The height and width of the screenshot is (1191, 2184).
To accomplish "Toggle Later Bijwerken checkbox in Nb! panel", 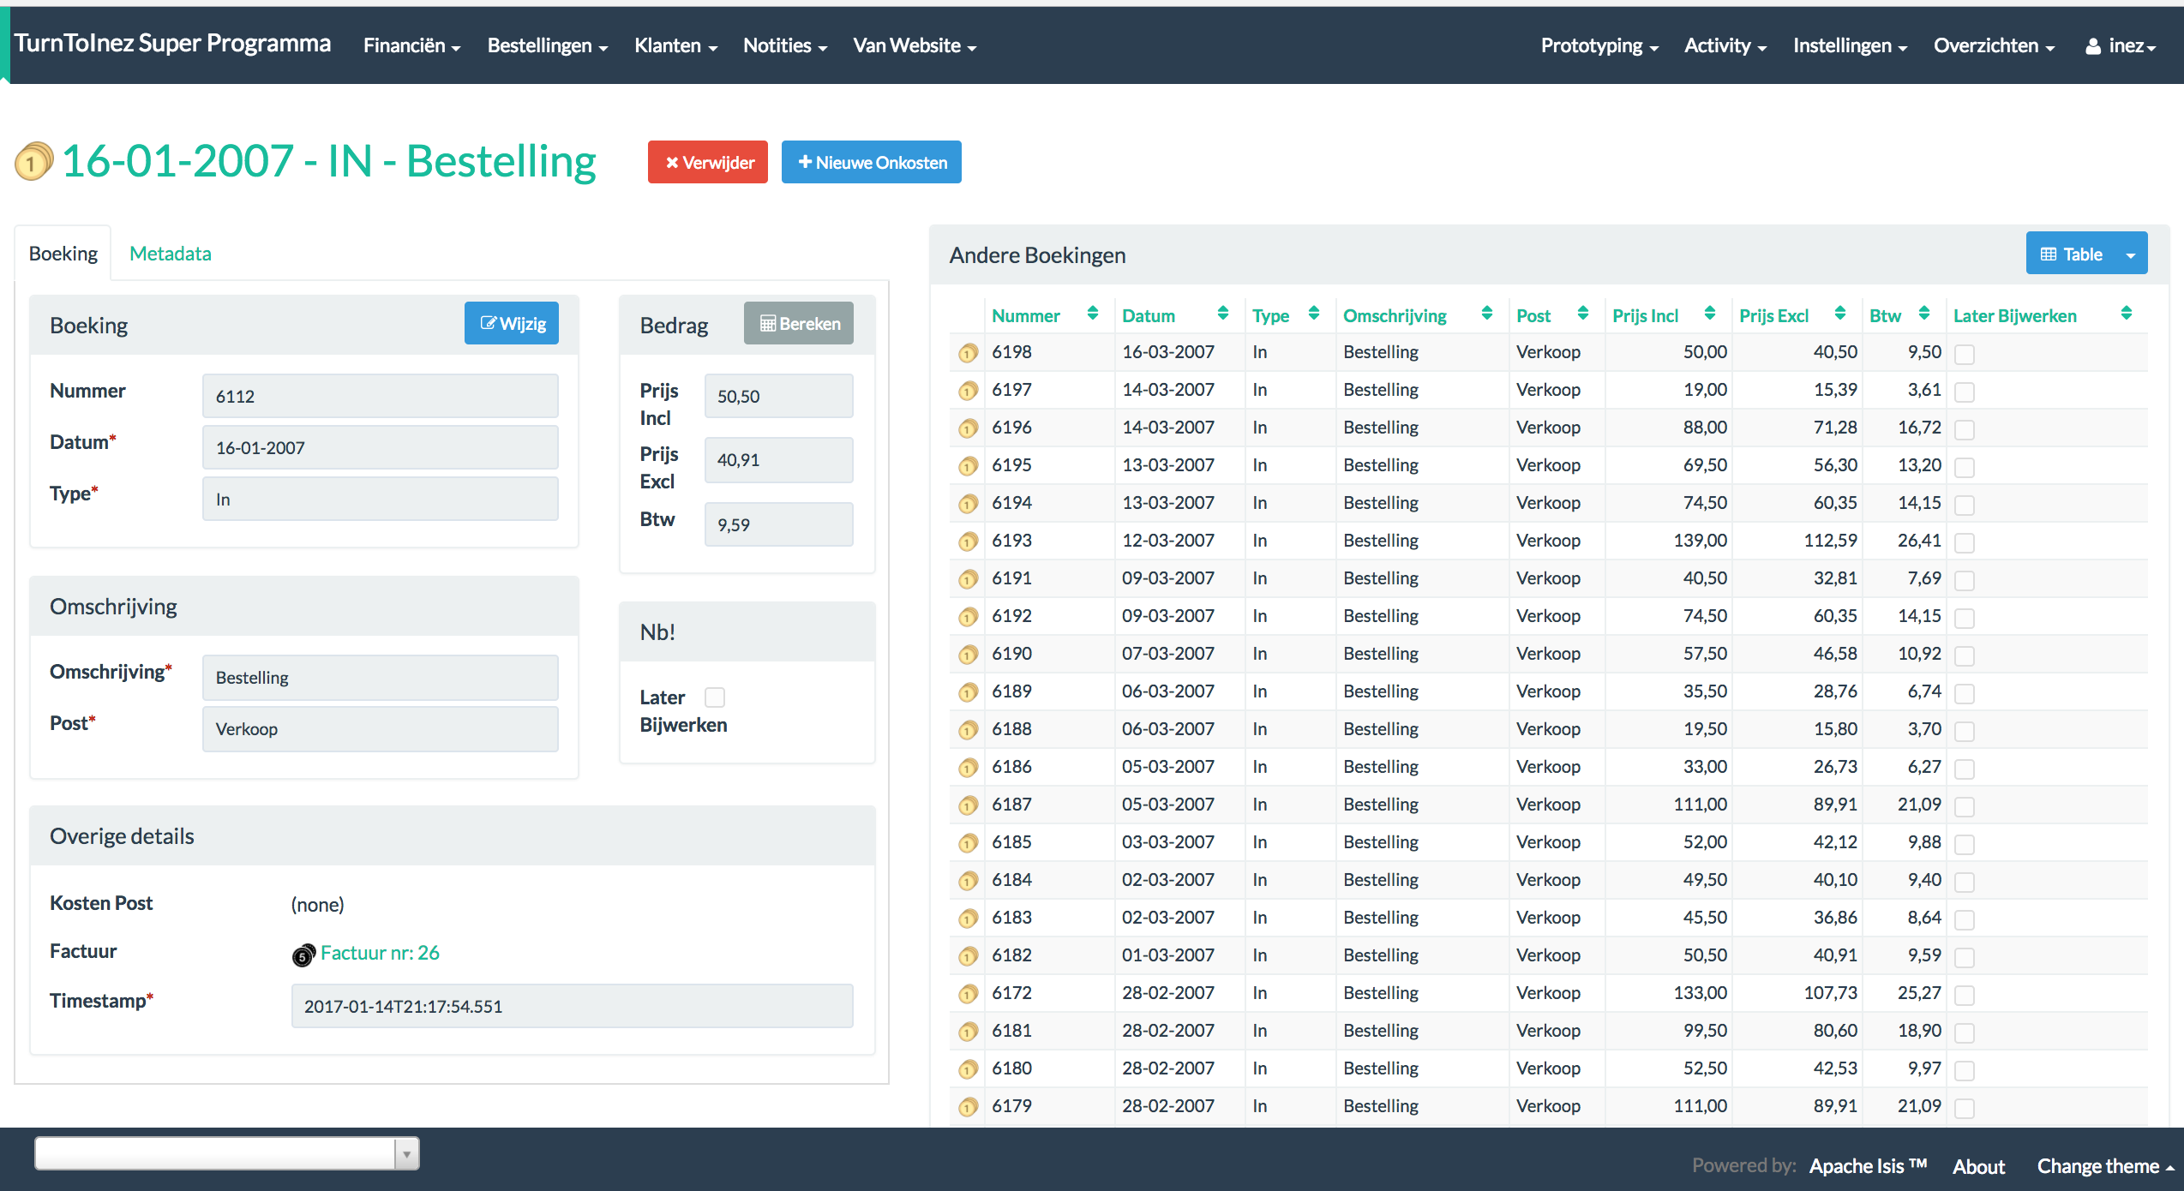I will click(715, 697).
